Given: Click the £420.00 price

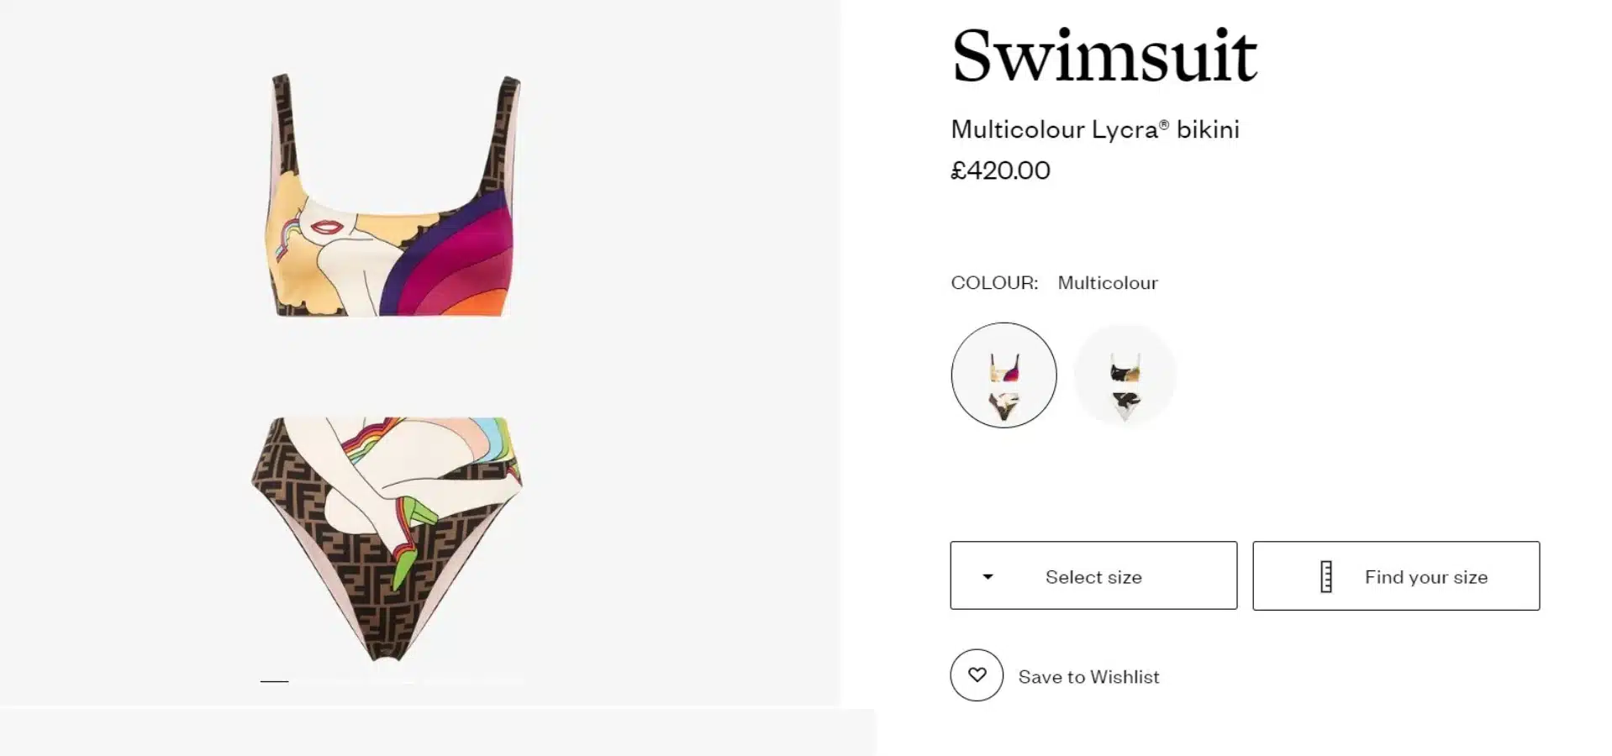Looking at the screenshot, I should point(1000,171).
